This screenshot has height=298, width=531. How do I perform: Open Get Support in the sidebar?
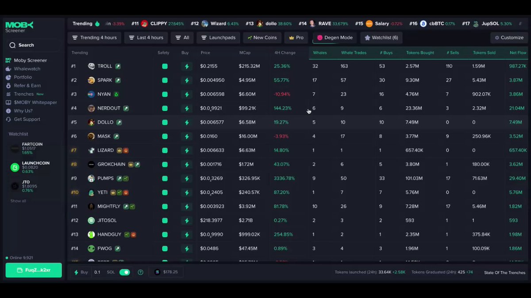point(23,119)
